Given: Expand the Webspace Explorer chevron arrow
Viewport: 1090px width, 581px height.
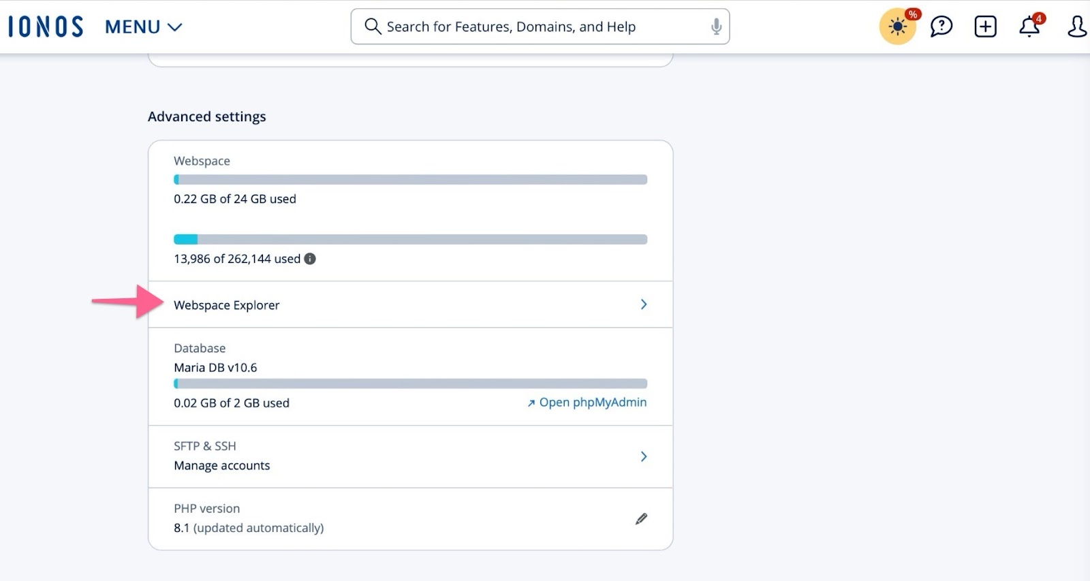Looking at the screenshot, I should coord(643,304).
